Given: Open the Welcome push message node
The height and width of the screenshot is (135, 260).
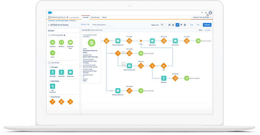Looking at the screenshot, I should pyautogui.click(x=164, y=78).
